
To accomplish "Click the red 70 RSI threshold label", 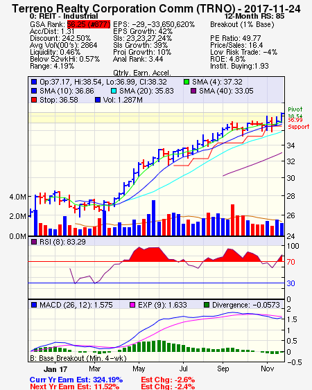I will (291, 262).
